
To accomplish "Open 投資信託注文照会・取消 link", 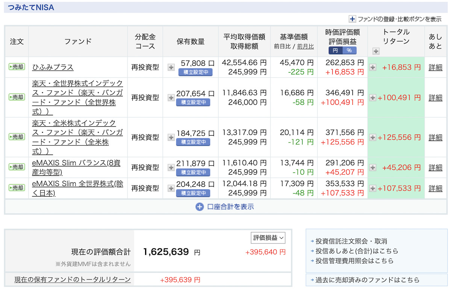I will 351,241.
